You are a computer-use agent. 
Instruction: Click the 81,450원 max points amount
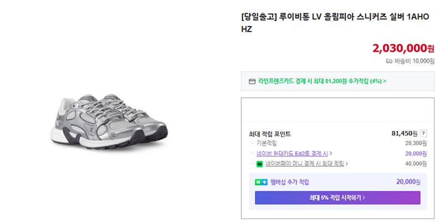(405, 133)
